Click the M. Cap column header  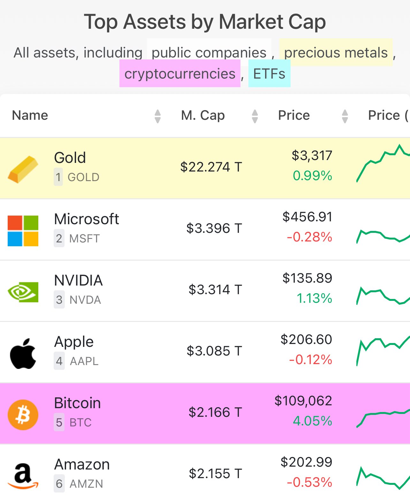tap(203, 115)
